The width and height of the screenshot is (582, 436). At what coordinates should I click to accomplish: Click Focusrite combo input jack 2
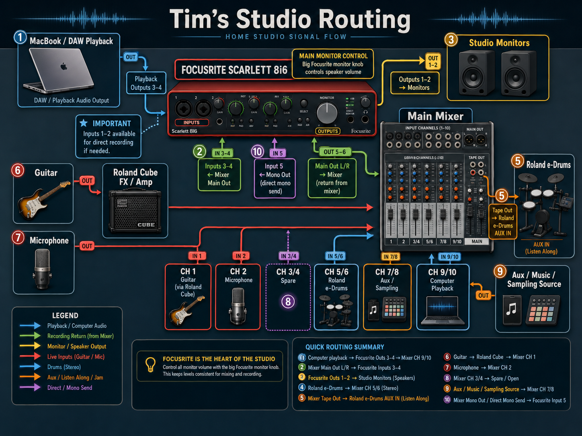(204, 109)
